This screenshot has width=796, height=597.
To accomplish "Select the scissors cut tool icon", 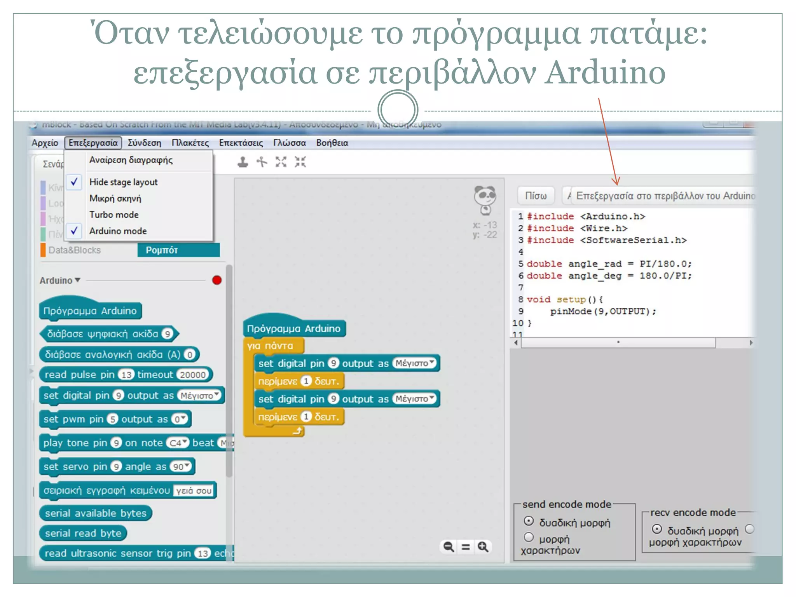I will pyautogui.click(x=262, y=162).
